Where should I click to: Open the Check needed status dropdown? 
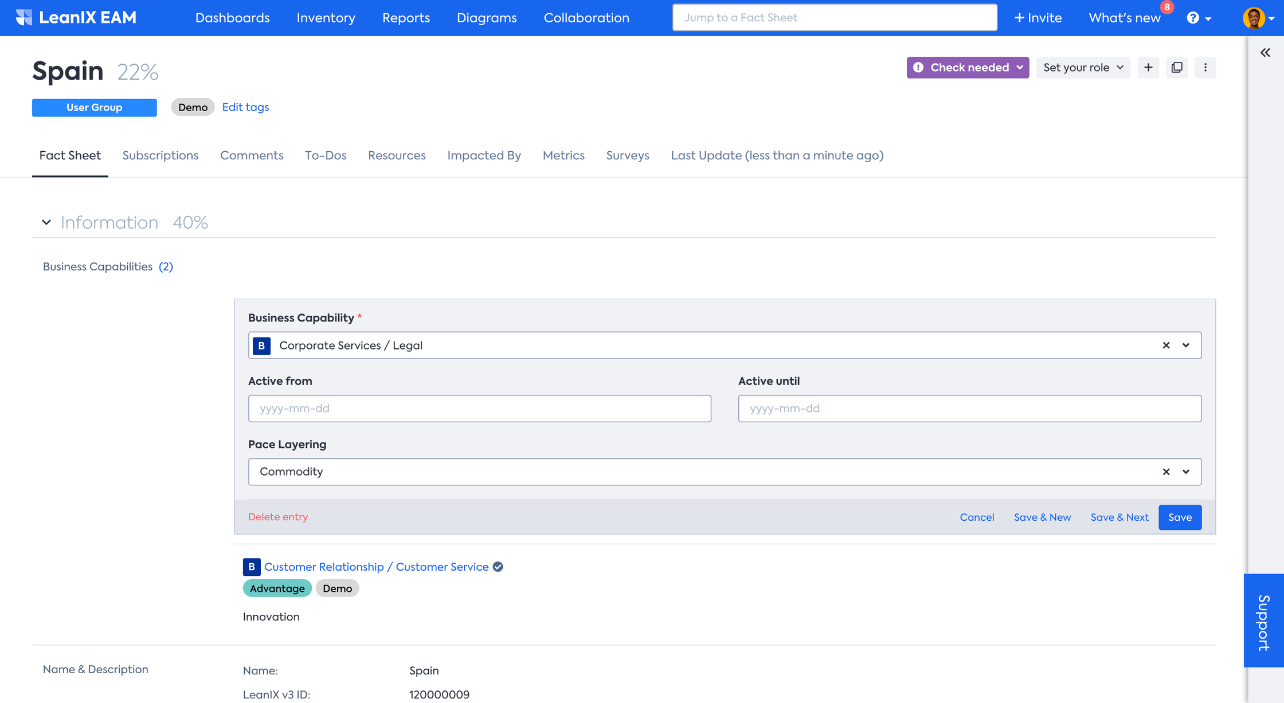(968, 68)
